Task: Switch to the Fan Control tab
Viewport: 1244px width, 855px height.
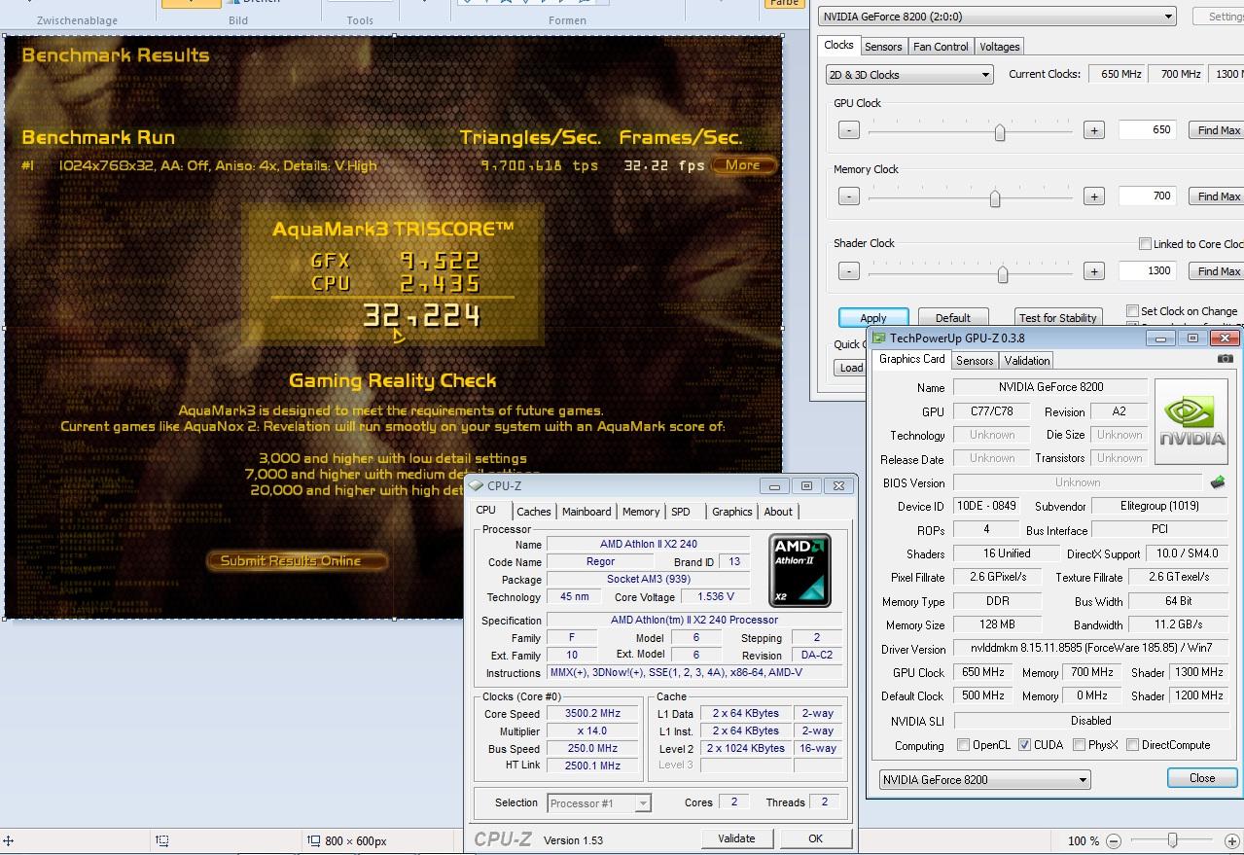Action: pyautogui.click(x=941, y=47)
